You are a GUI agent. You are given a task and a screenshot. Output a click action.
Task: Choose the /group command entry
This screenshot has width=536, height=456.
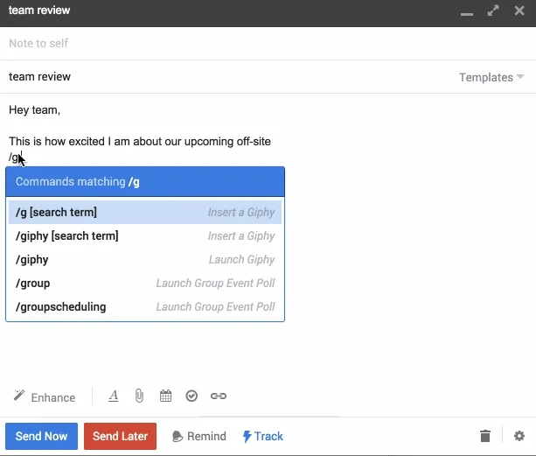click(145, 284)
